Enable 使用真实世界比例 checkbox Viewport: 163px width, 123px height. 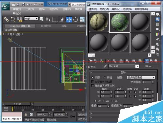93,86
